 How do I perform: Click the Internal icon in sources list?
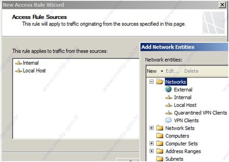tap(19, 63)
